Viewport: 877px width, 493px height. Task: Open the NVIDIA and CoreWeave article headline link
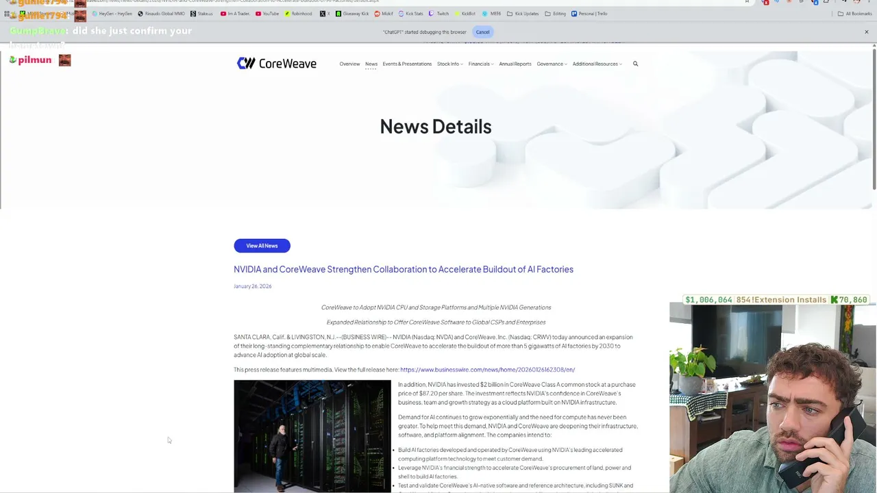click(x=404, y=269)
